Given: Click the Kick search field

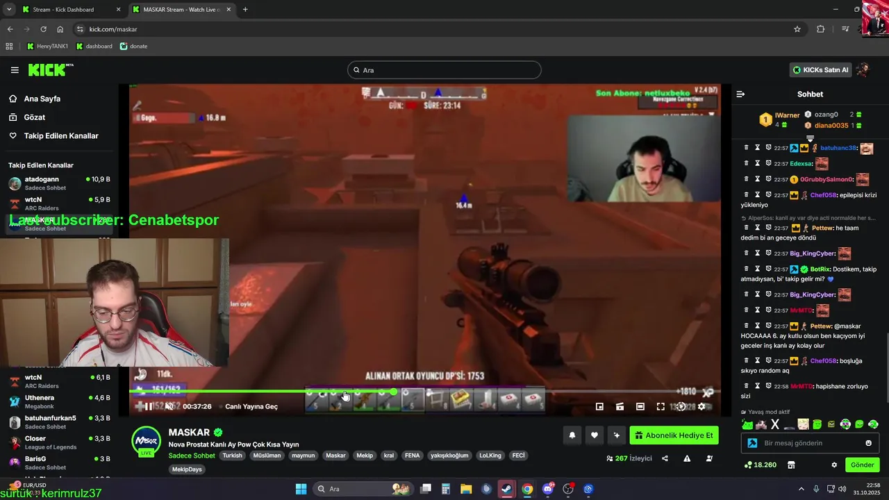Looking at the screenshot, I should coord(444,70).
